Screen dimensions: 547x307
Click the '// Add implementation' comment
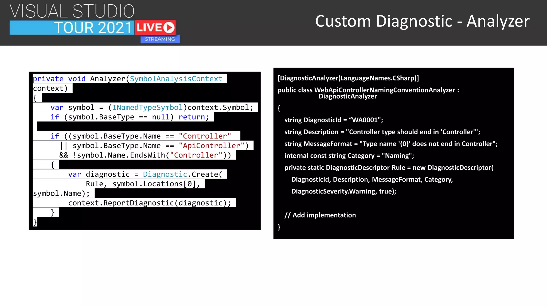coord(320,215)
